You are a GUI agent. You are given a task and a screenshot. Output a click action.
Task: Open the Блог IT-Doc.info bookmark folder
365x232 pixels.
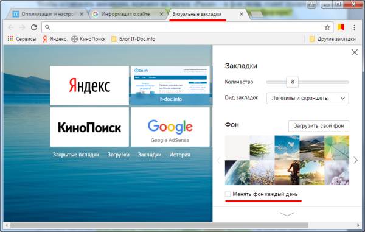click(133, 39)
